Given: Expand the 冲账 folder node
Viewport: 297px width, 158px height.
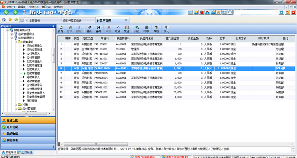Looking at the screenshot, I should click(x=16, y=105).
